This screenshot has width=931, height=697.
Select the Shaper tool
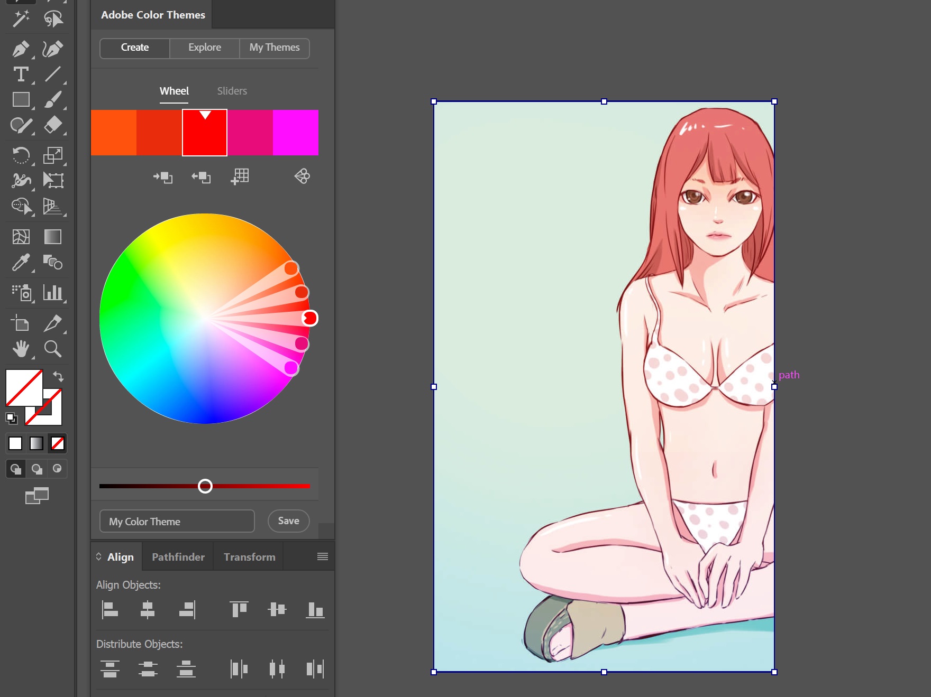[21, 125]
